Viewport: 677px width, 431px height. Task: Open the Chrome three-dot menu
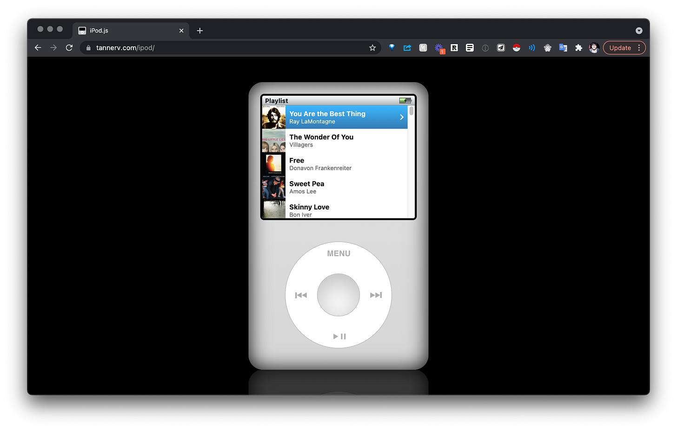[639, 48]
